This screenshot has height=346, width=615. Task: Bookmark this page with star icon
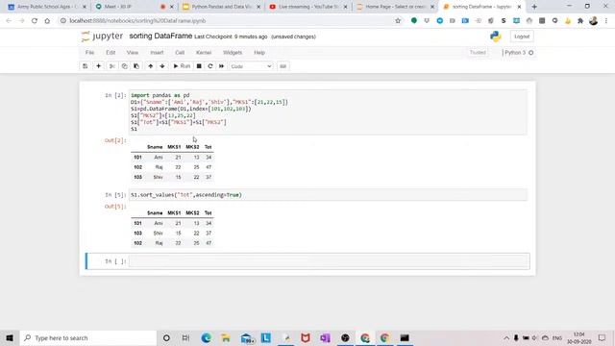coord(398,21)
